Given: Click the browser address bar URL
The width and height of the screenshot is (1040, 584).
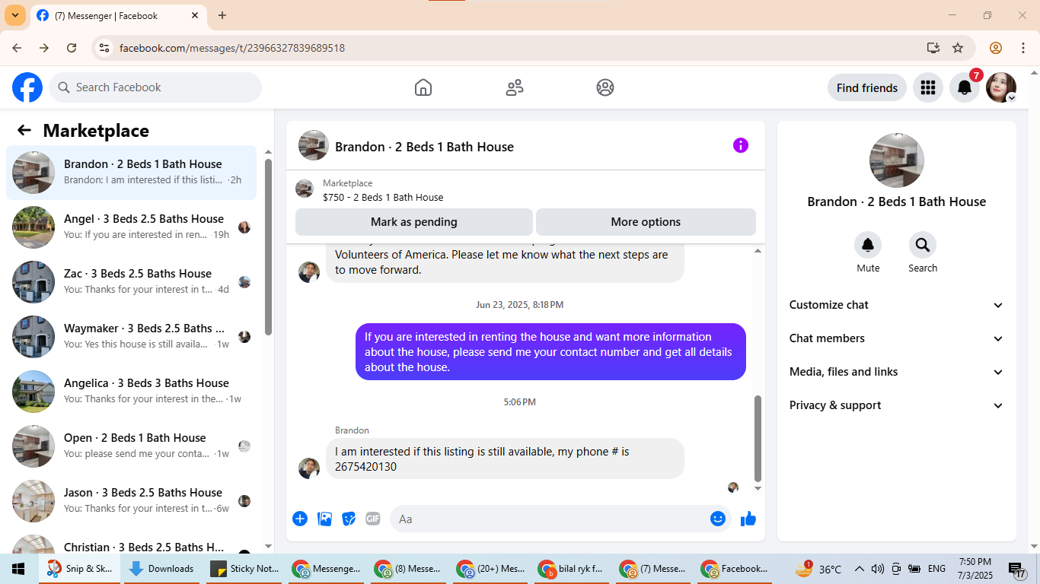Looking at the screenshot, I should tap(232, 48).
